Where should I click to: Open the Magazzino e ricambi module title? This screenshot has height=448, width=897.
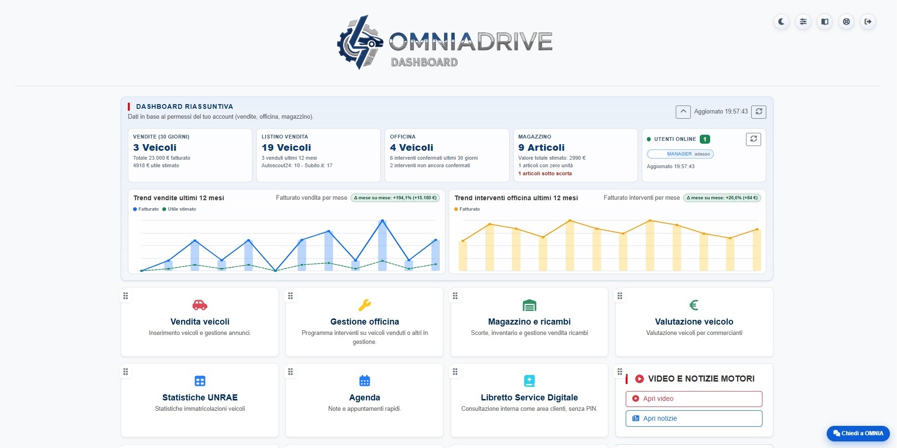(x=529, y=322)
